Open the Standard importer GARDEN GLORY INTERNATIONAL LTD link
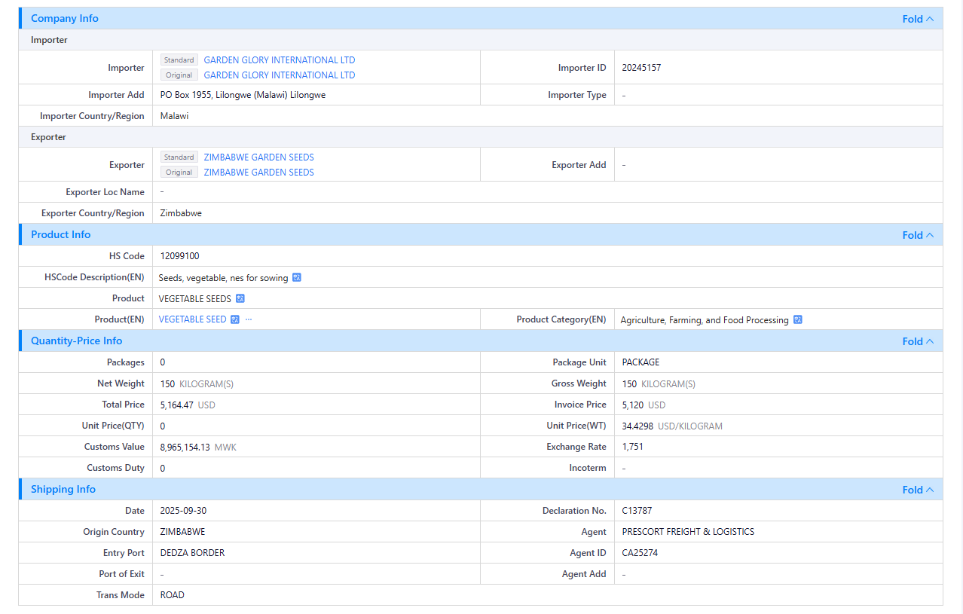Viewport: 963px width, 614px height. coord(280,60)
